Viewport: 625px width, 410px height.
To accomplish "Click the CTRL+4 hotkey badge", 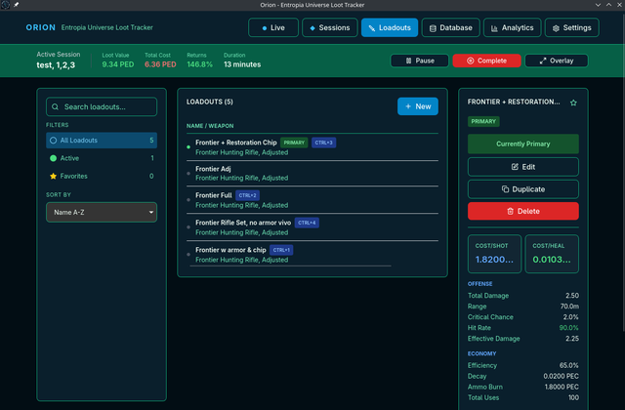I will [307, 223].
